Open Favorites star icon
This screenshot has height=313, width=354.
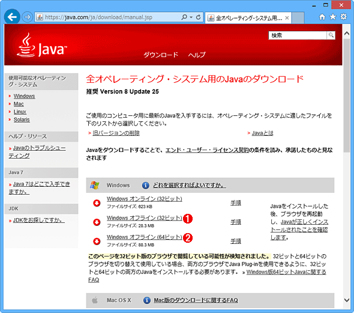click(x=333, y=17)
